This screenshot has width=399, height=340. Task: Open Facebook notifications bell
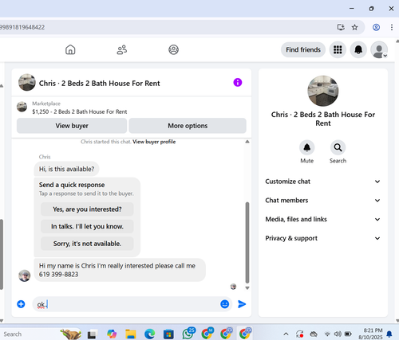358,49
